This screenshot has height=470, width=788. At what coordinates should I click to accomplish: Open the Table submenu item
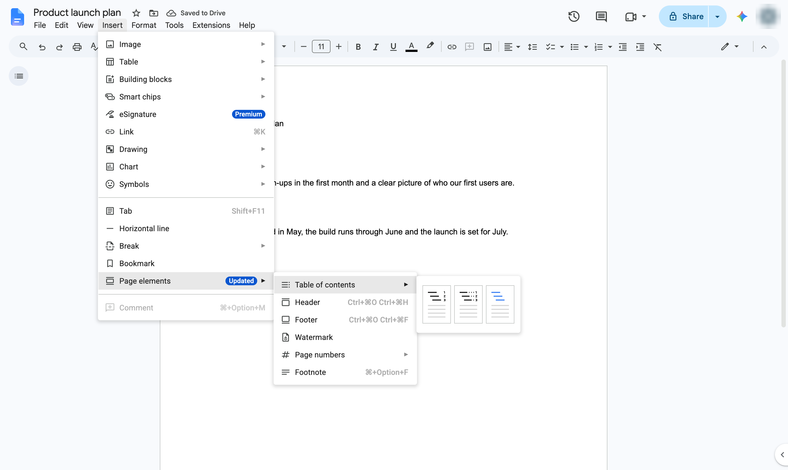click(x=186, y=62)
